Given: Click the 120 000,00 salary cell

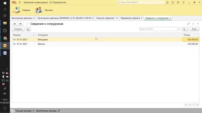Looking at the screenshot, I should [191, 44].
